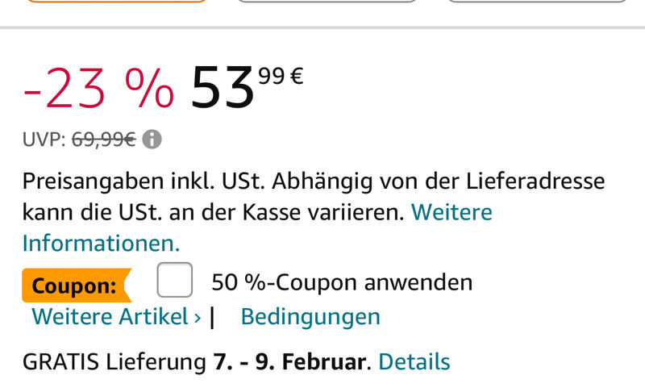Screen dimensions: 645x392
Task: Click the struck-through 69,99€ price
Action: pos(104,140)
